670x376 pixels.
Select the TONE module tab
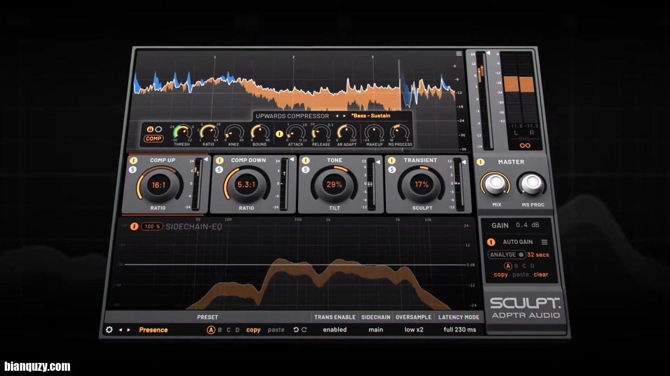pos(335,160)
